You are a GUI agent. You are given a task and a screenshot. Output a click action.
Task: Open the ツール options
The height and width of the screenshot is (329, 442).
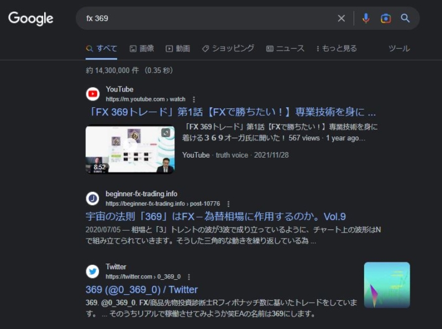[x=399, y=49]
